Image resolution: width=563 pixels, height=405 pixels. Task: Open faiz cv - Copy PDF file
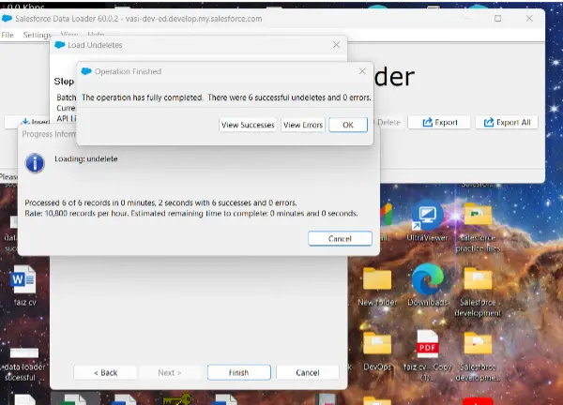coord(427,354)
